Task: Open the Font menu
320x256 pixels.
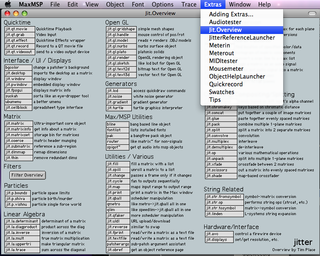Action: (x=138, y=4)
